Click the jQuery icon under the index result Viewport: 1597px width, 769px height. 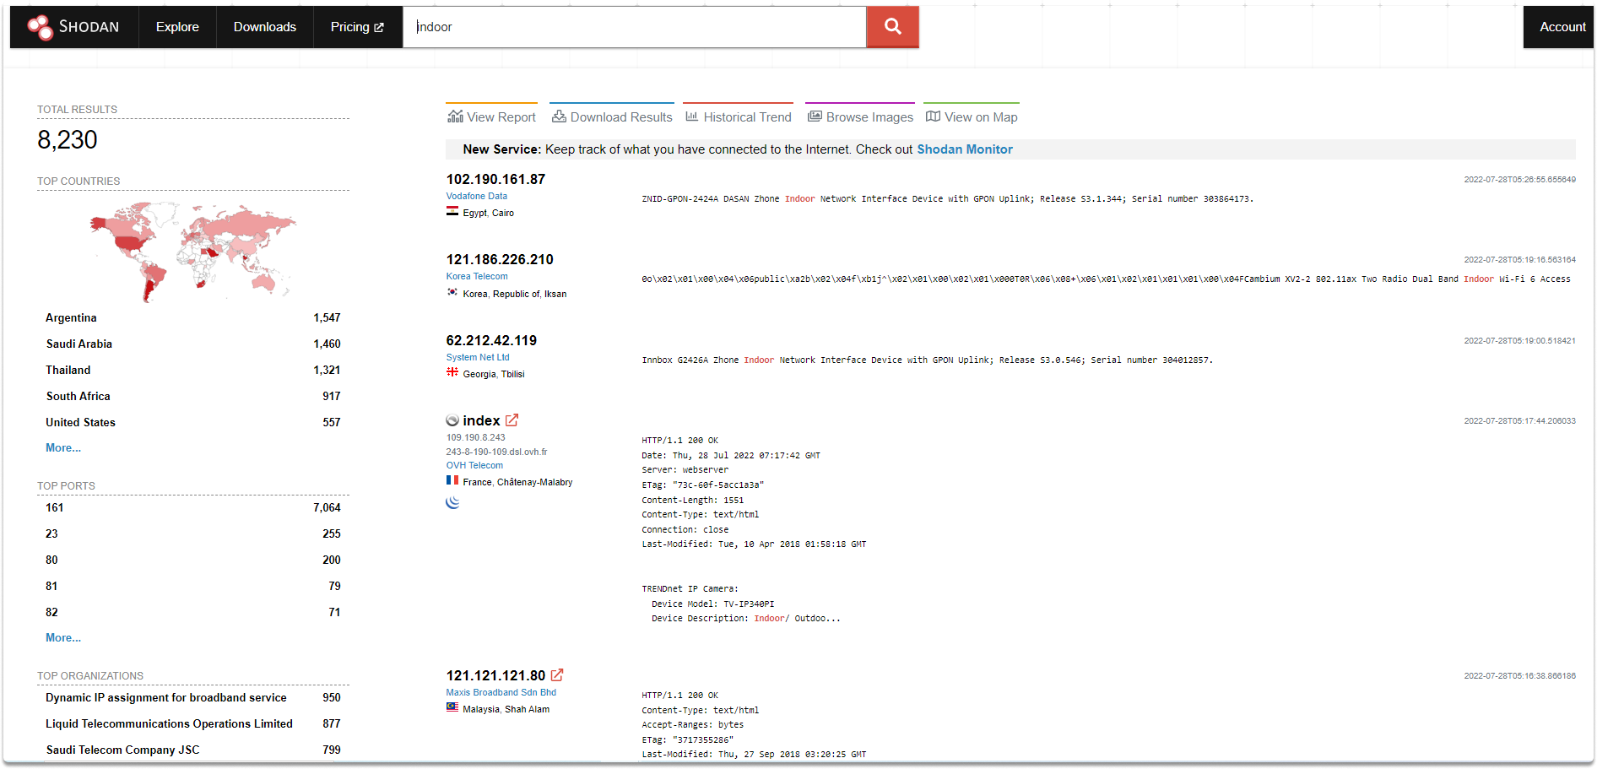[x=452, y=501]
